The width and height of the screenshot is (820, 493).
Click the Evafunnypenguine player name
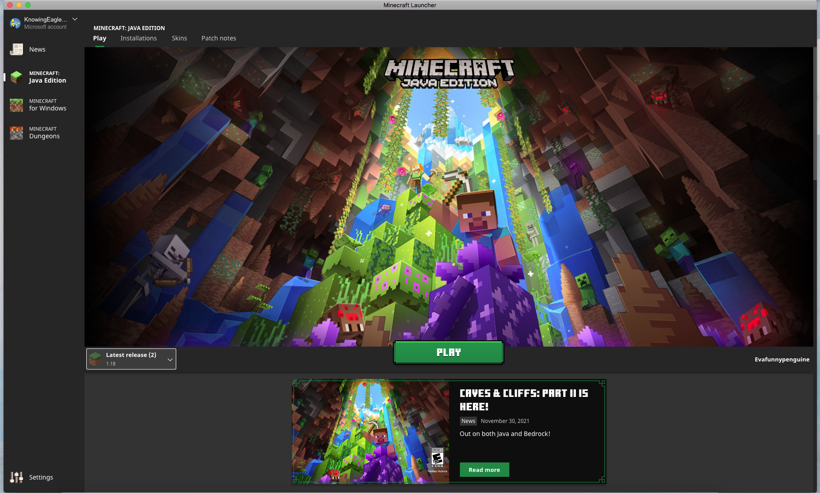click(782, 359)
